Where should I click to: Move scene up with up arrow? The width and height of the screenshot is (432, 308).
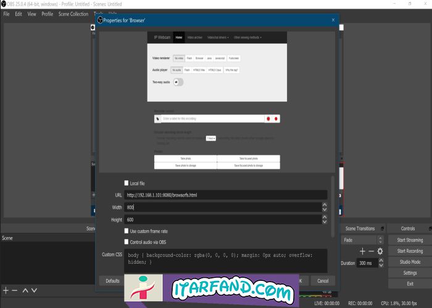[25, 290]
